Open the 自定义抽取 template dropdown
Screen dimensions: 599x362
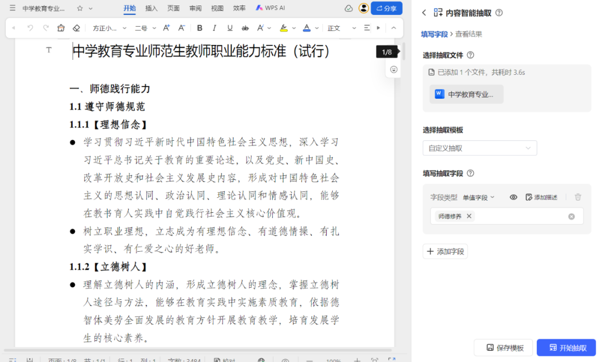(479, 148)
